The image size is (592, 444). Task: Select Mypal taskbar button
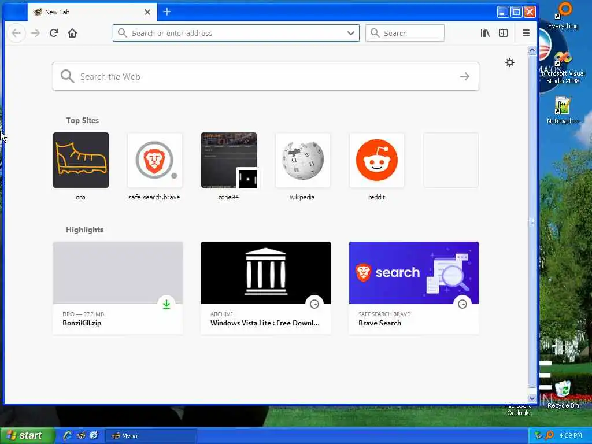pyautogui.click(x=150, y=436)
